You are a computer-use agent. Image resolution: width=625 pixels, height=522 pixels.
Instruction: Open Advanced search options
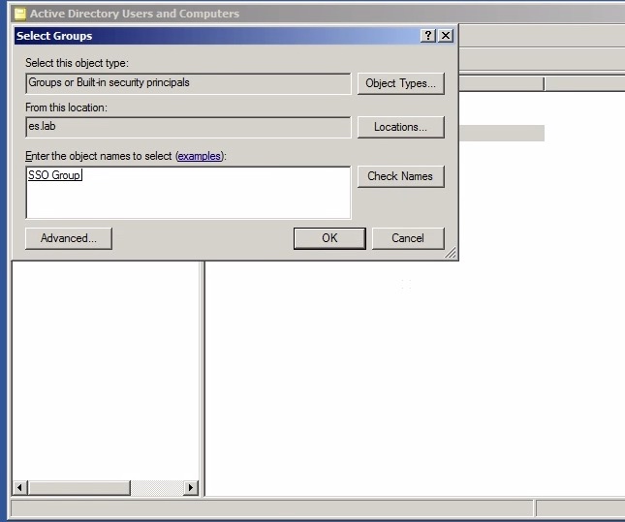pyautogui.click(x=69, y=238)
